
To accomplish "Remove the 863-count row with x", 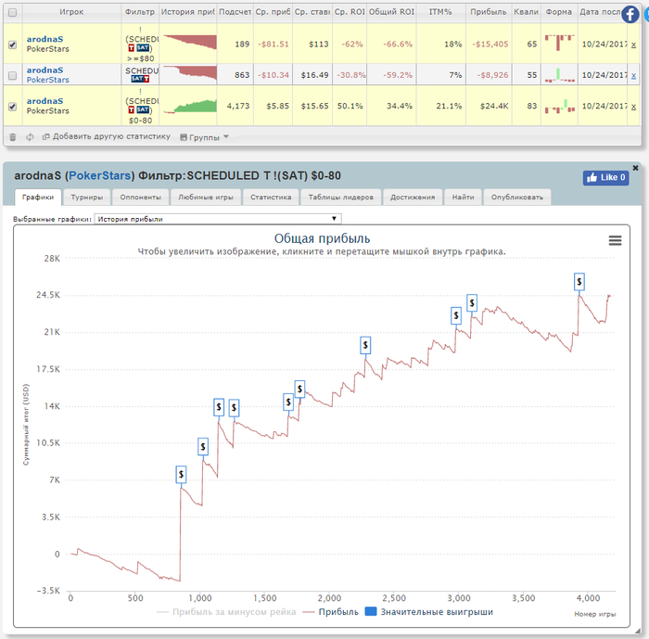I will [633, 76].
